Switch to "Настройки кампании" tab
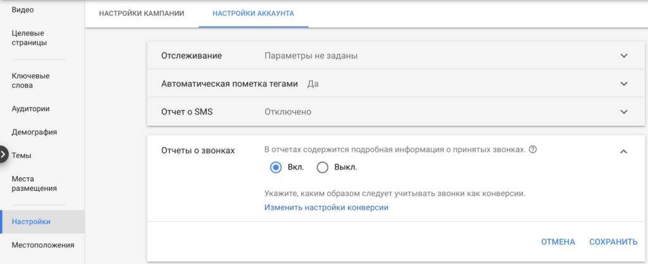 coord(142,13)
